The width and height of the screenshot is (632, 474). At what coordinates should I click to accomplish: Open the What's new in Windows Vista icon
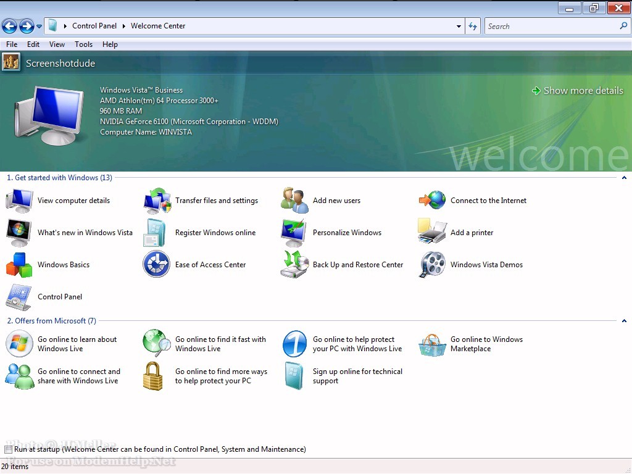tap(19, 233)
